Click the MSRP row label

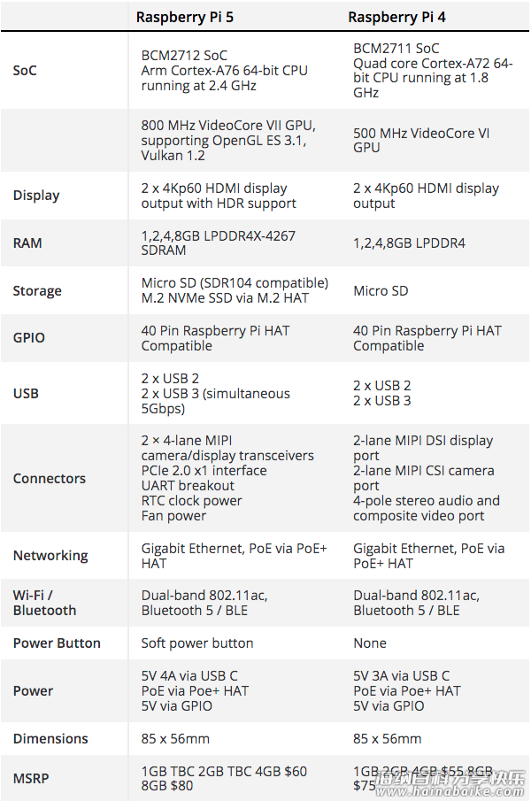point(31,779)
